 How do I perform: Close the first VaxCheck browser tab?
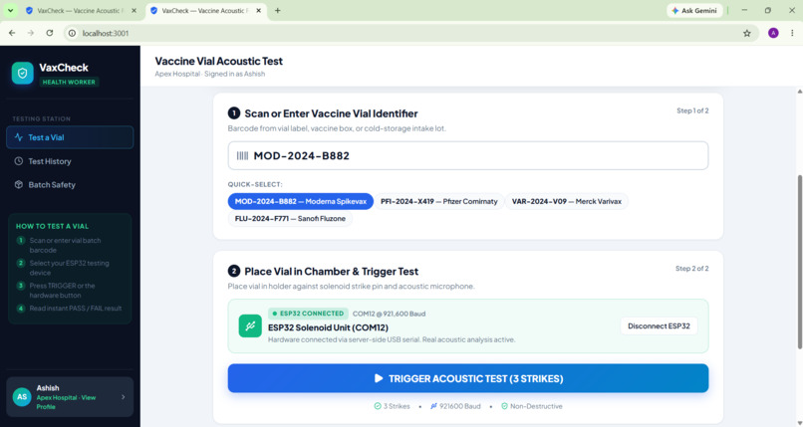tap(134, 10)
